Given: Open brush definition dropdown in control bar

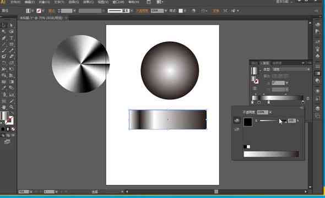Looking at the screenshot, I should [x=131, y=11].
